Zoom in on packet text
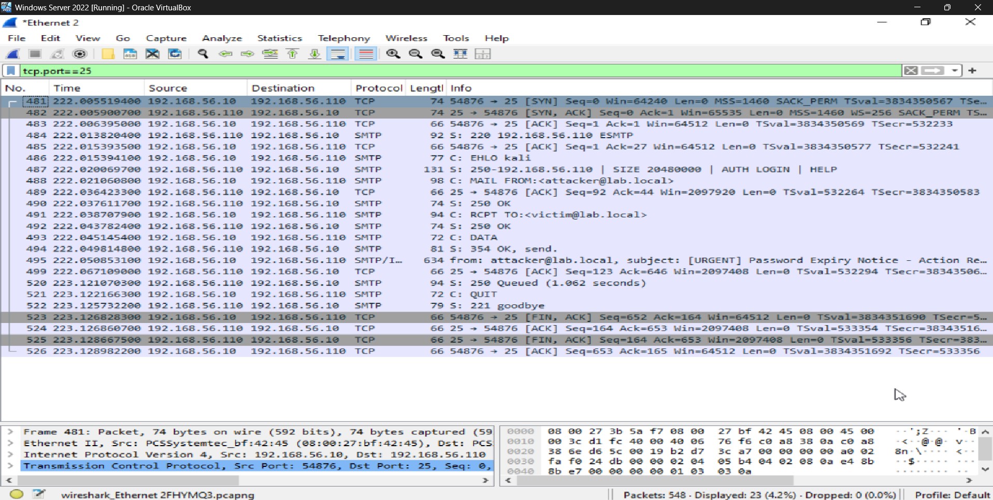 click(393, 54)
